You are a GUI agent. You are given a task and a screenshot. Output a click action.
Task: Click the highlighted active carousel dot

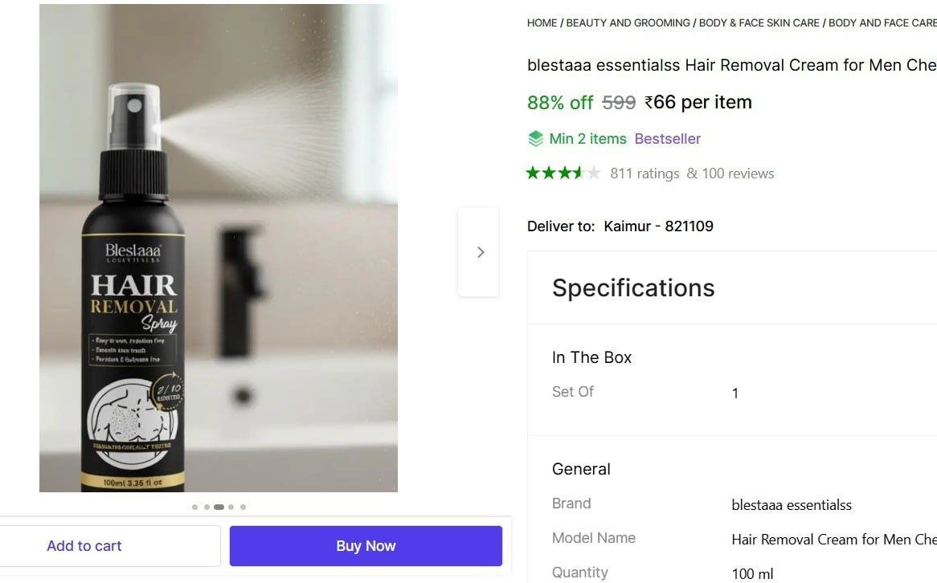coord(219,507)
